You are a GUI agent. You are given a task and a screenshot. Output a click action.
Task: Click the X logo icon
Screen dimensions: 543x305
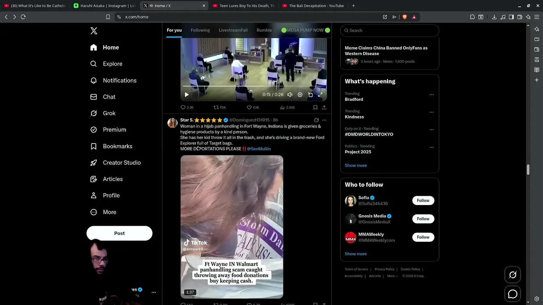[x=94, y=30]
